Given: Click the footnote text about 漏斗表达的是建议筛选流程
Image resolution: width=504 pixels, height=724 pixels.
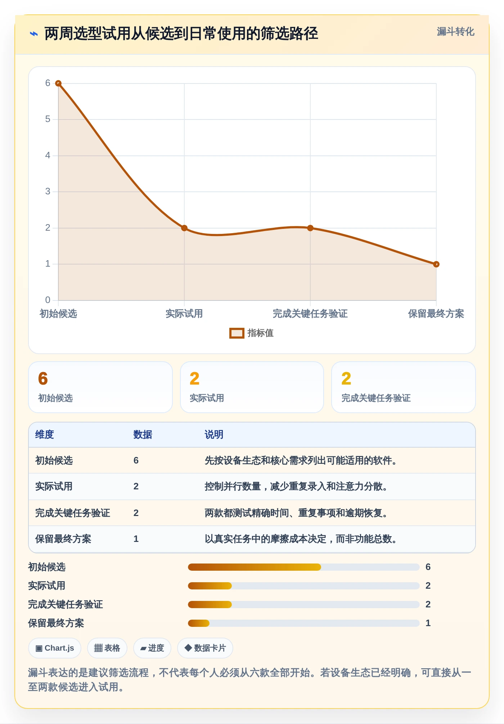Looking at the screenshot, I should (x=250, y=680).
